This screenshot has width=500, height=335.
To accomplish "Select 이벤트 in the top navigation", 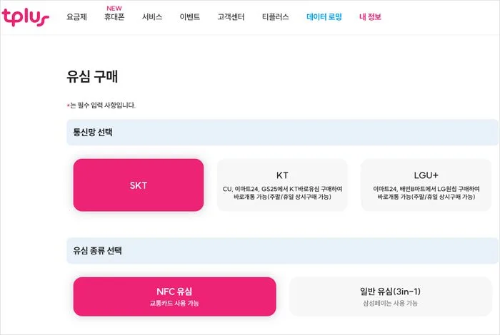I will coord(189,17).
